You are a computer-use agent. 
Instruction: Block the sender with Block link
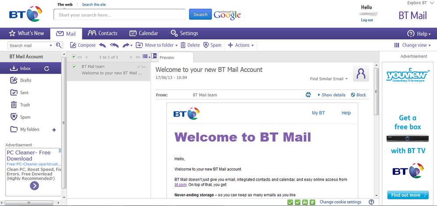coord(359,95)
